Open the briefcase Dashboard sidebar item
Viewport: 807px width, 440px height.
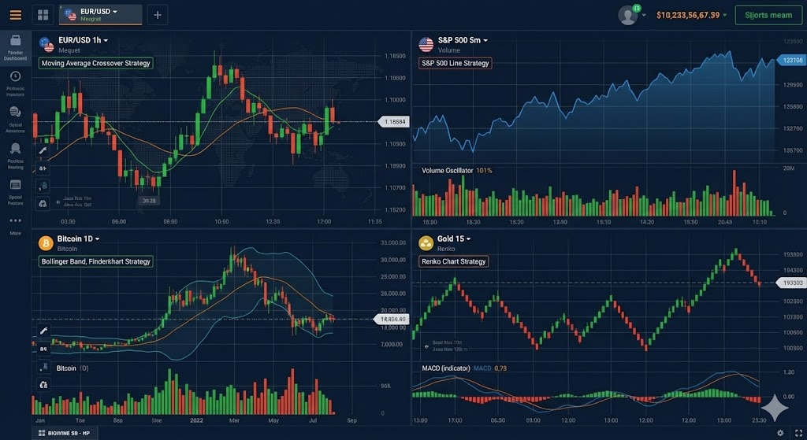(x=16, y=48)
